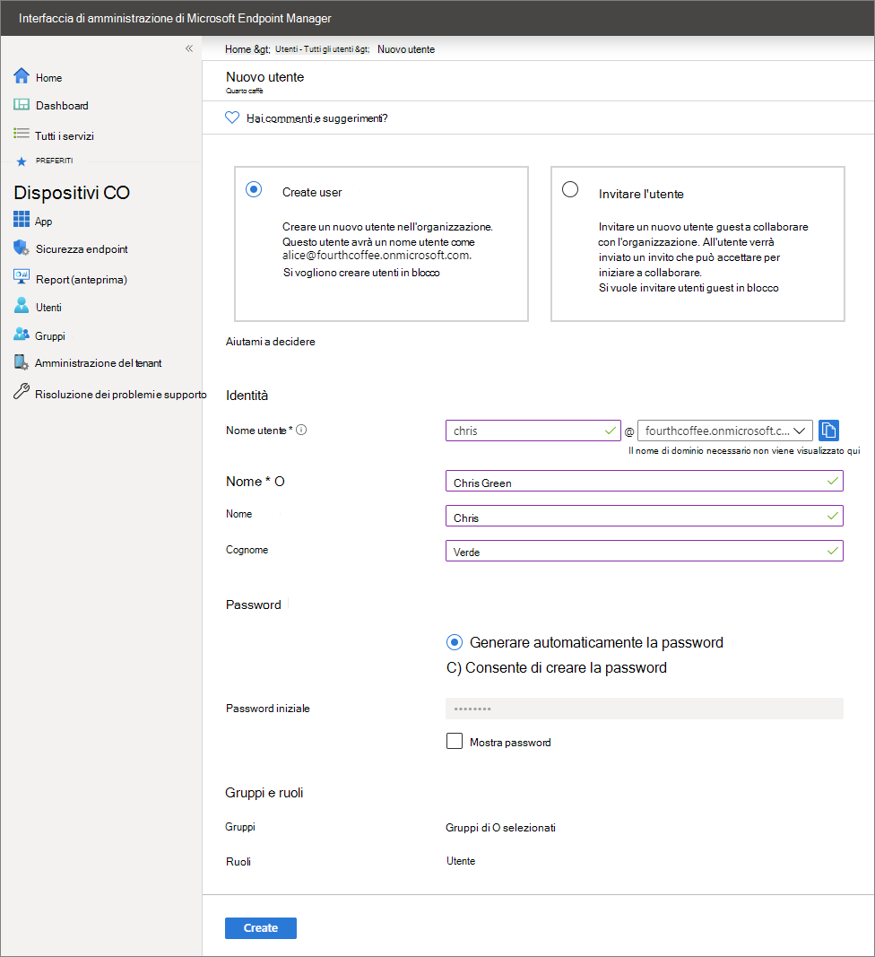This screenshot has width=875, height=957.
Task: Click the Gruppi people icon
Action: pos(22,334)
